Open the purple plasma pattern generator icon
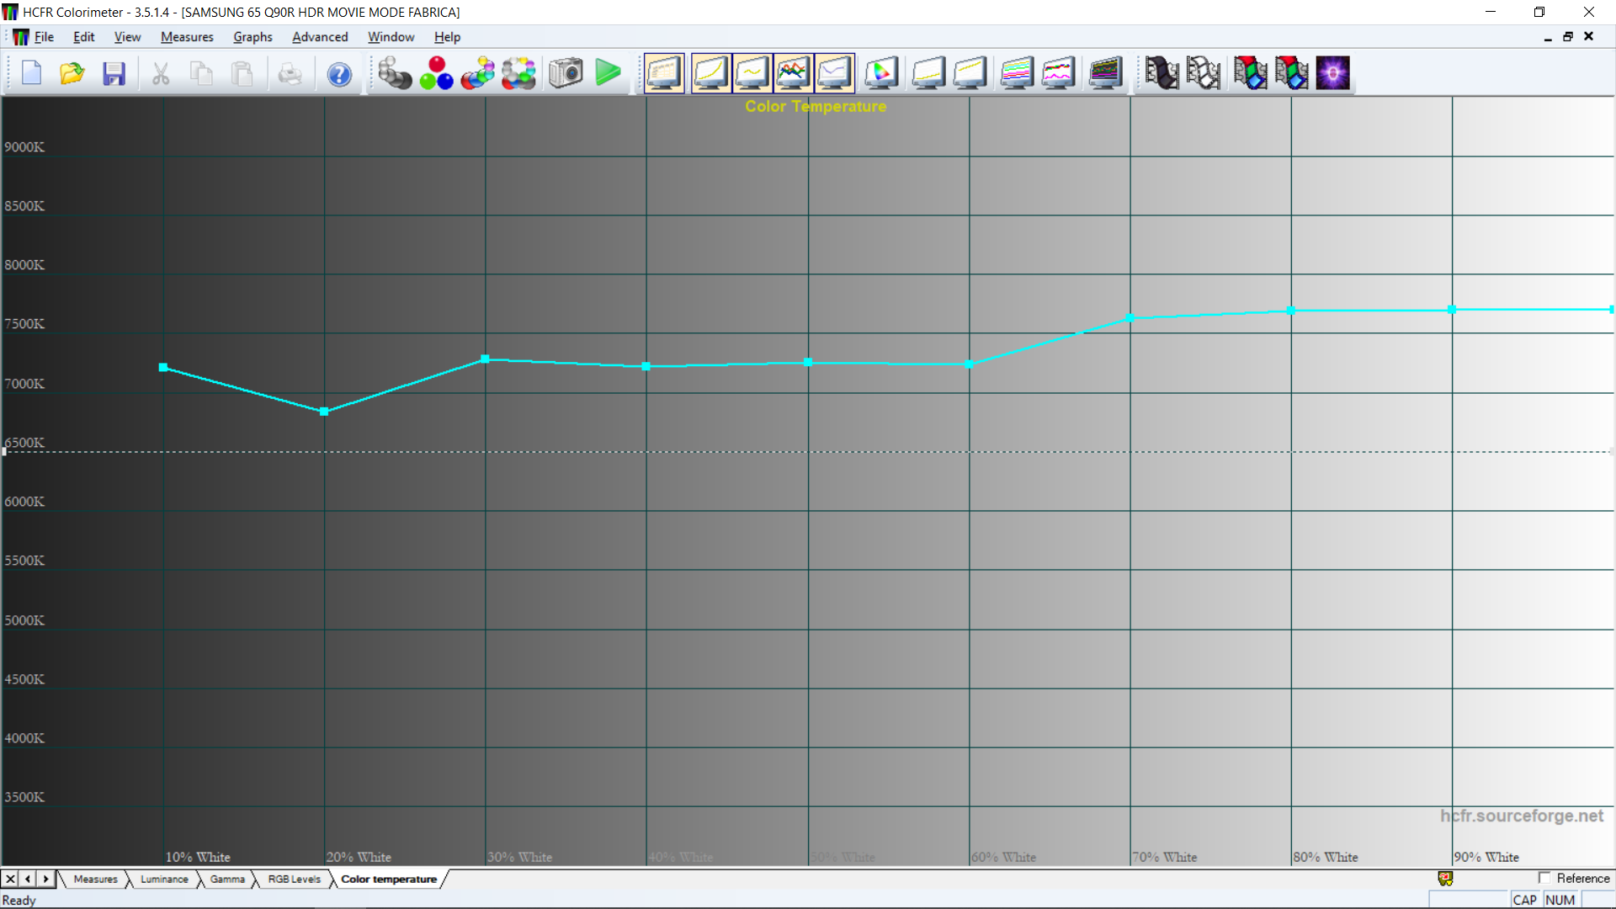 1332,73
